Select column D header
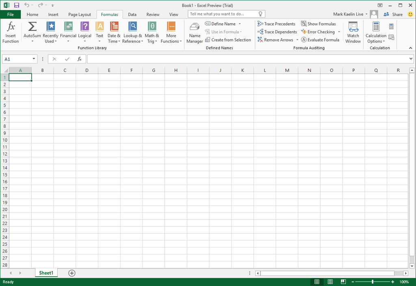416x286 pixels. (x=87, y=70)
